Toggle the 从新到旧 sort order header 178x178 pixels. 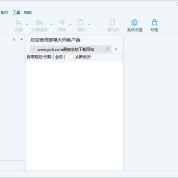point(98,57)
